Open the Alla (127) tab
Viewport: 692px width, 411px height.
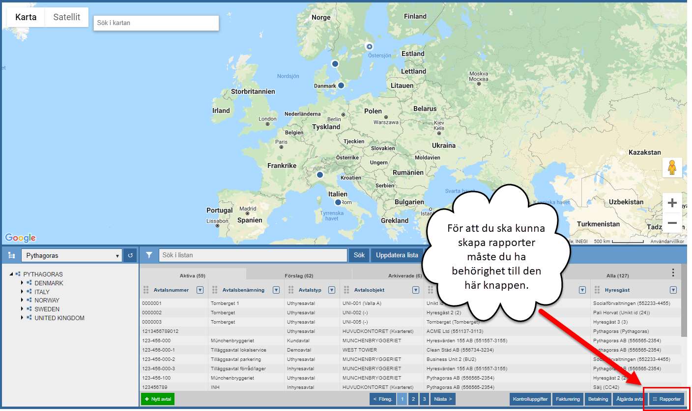(617, 276)
